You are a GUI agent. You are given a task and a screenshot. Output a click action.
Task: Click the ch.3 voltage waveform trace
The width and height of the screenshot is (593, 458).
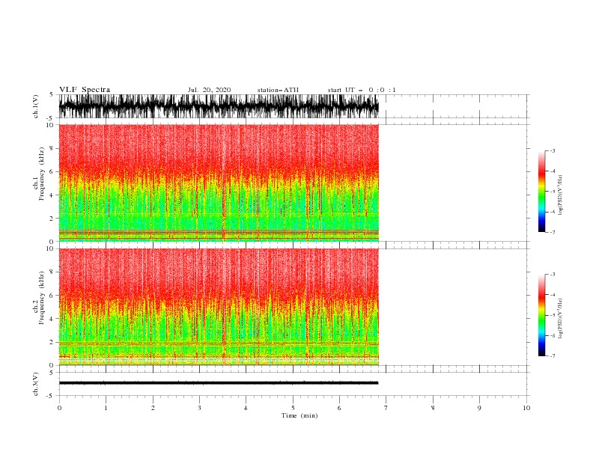click(219, 383)
